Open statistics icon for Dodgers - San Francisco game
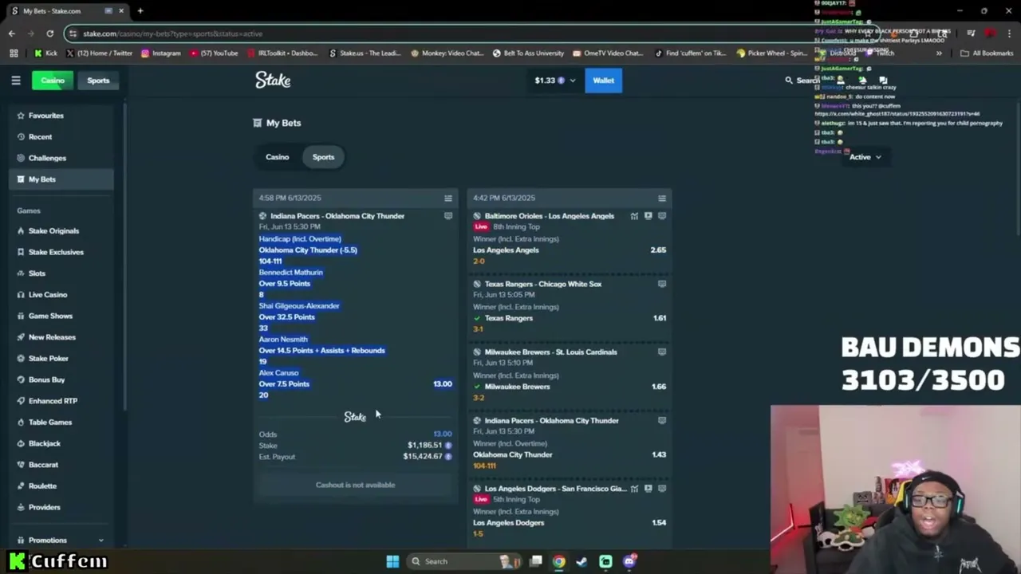 tap(634, 489)
